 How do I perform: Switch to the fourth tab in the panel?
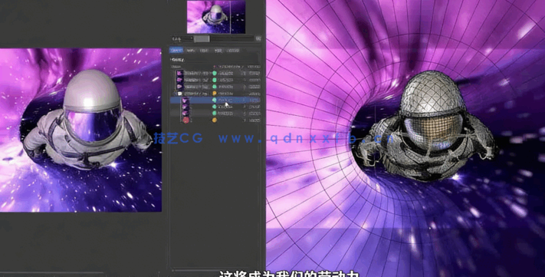(x=218, y=51)
